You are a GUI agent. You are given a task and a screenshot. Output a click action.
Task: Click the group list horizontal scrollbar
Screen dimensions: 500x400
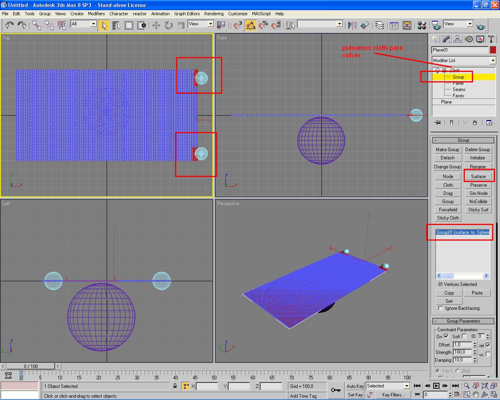[x=462, y=275]
